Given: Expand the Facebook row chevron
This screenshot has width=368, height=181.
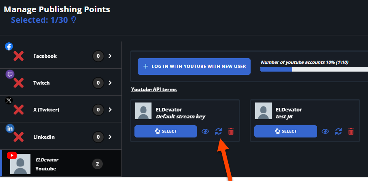Looking at the screenshot, I should (x=110, y=56).
